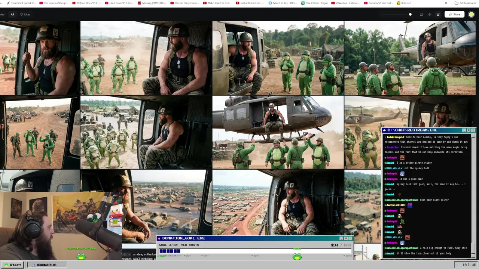
Task: Open the Mixed In Key bookmark
Action: click(x=283, y=3)
